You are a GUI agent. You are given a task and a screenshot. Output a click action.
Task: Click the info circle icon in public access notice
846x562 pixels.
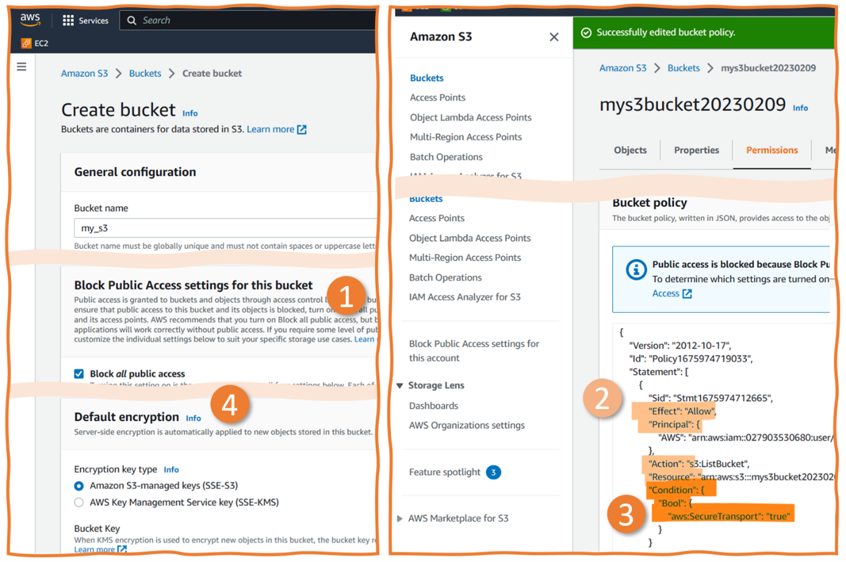(636, 269)
